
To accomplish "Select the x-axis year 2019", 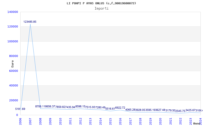I will coord(150,121).
